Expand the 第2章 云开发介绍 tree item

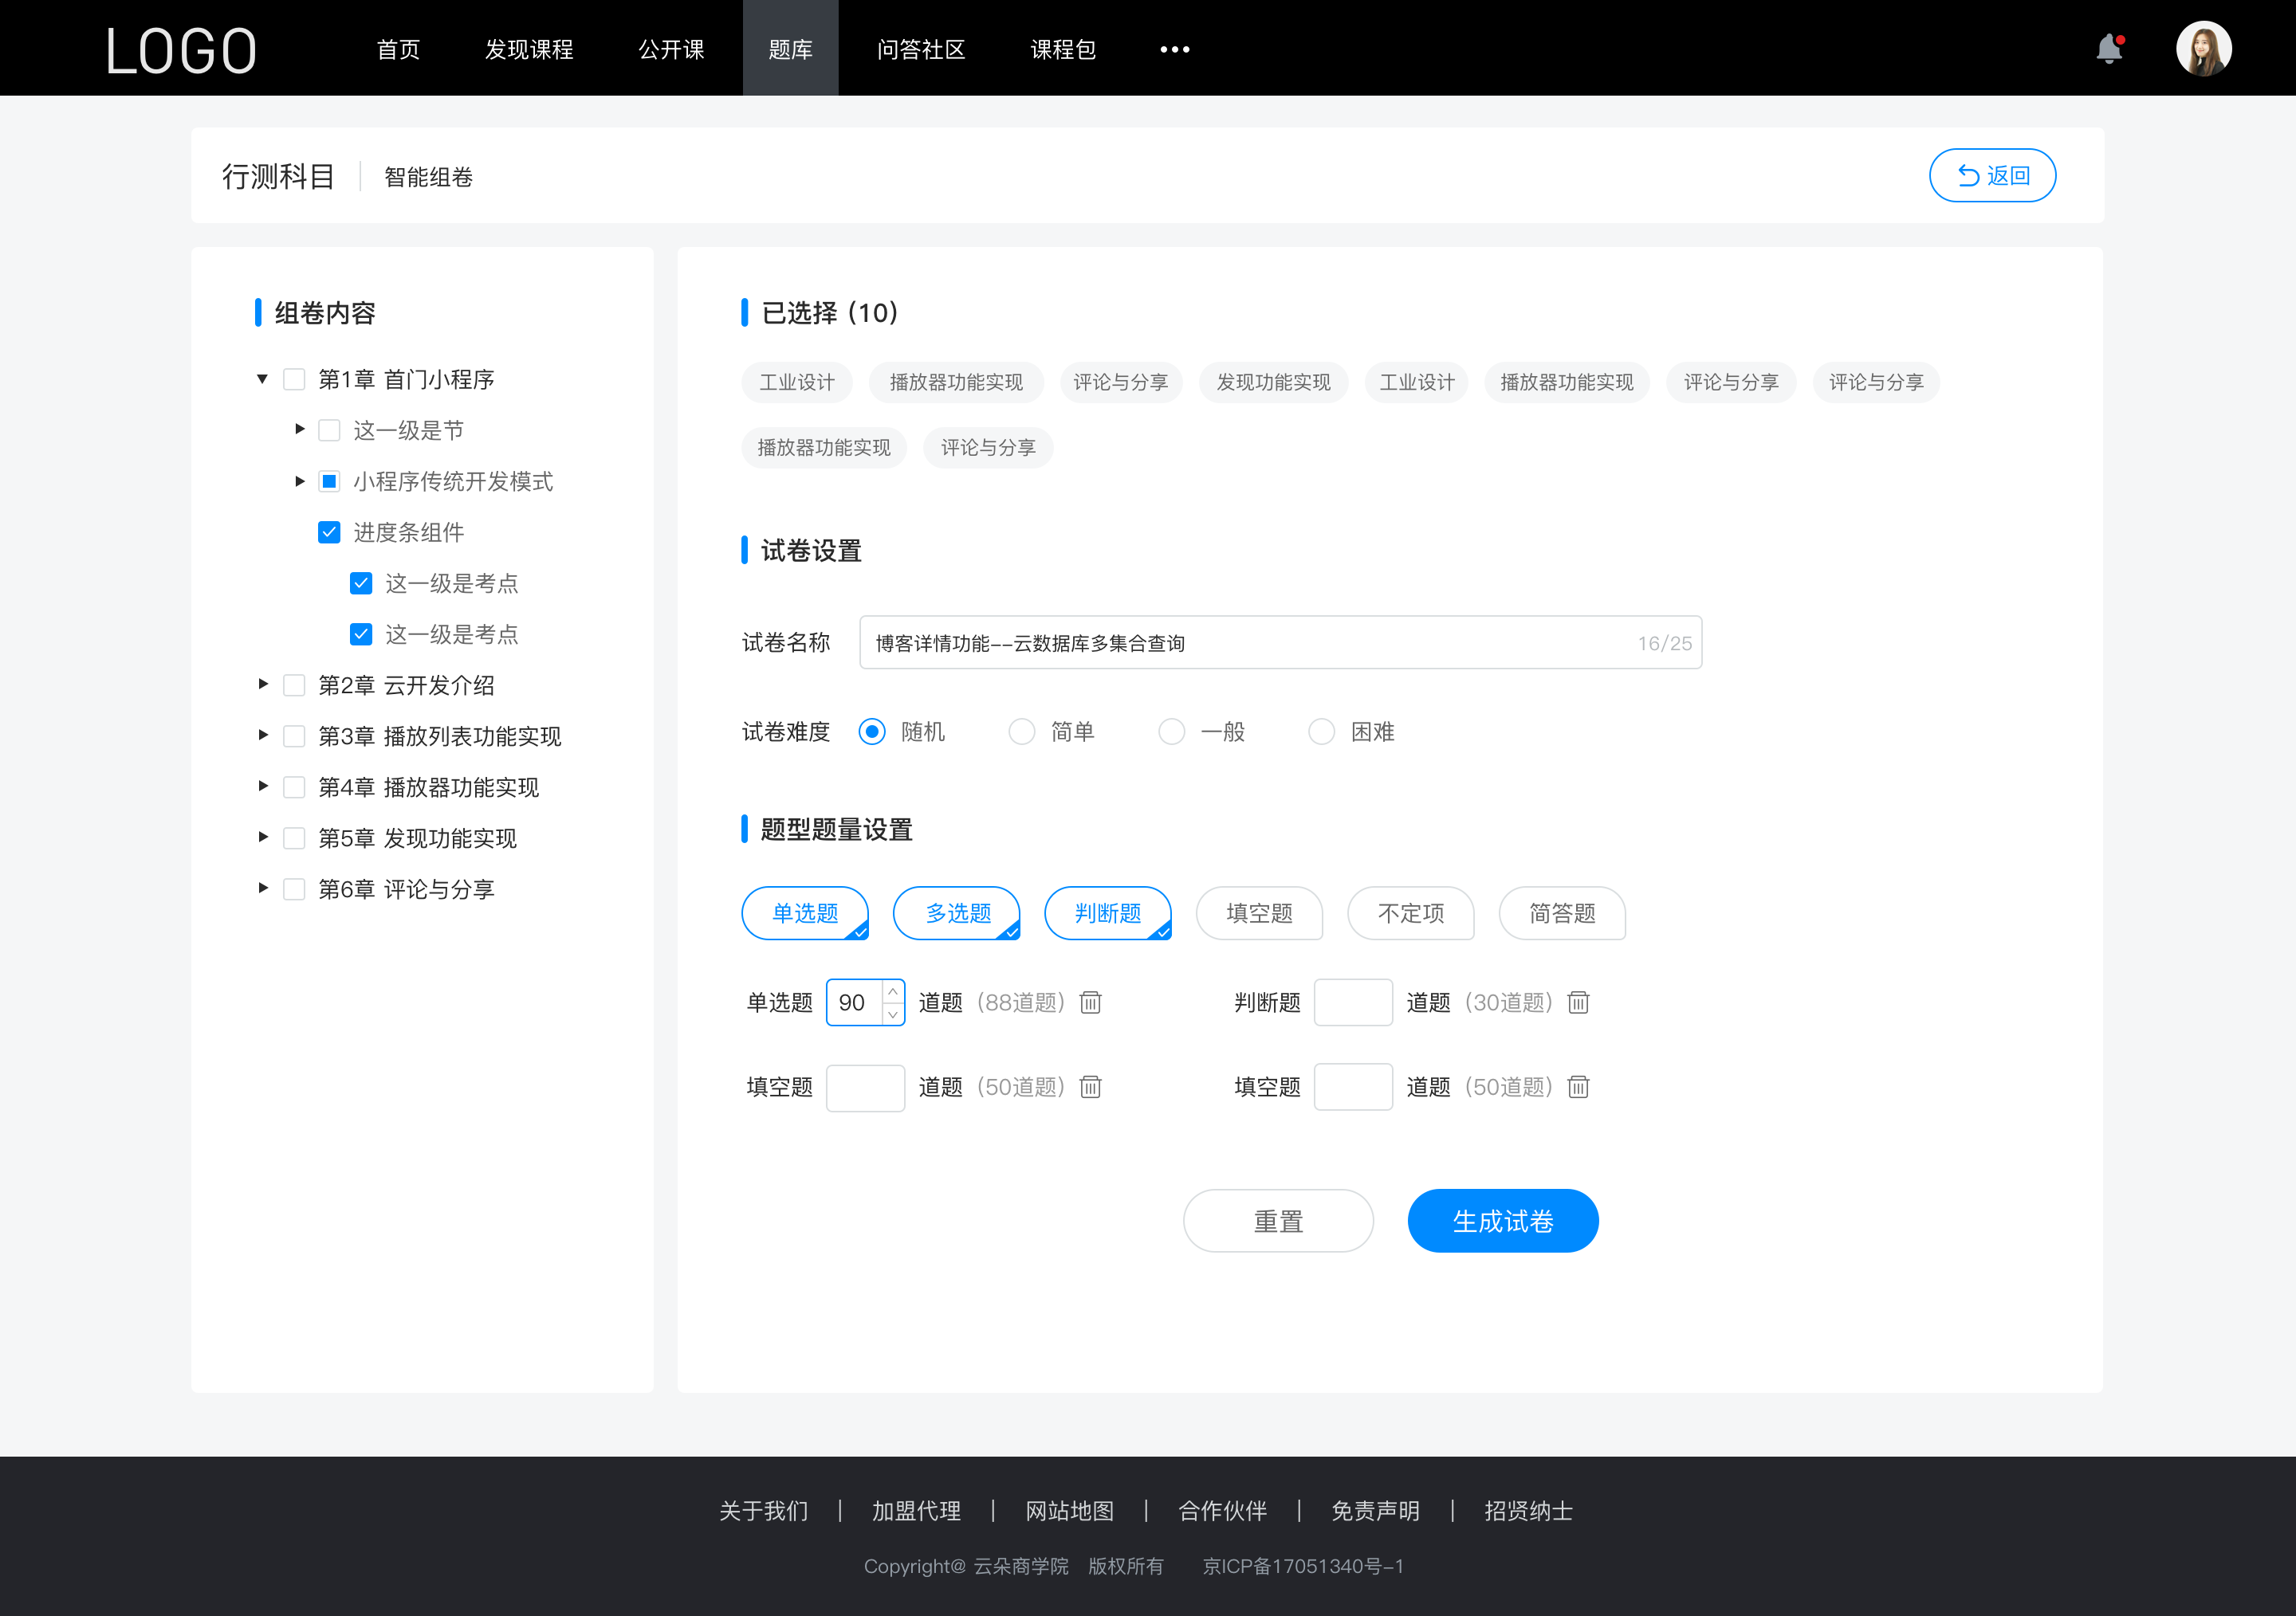tap(261, 684)
